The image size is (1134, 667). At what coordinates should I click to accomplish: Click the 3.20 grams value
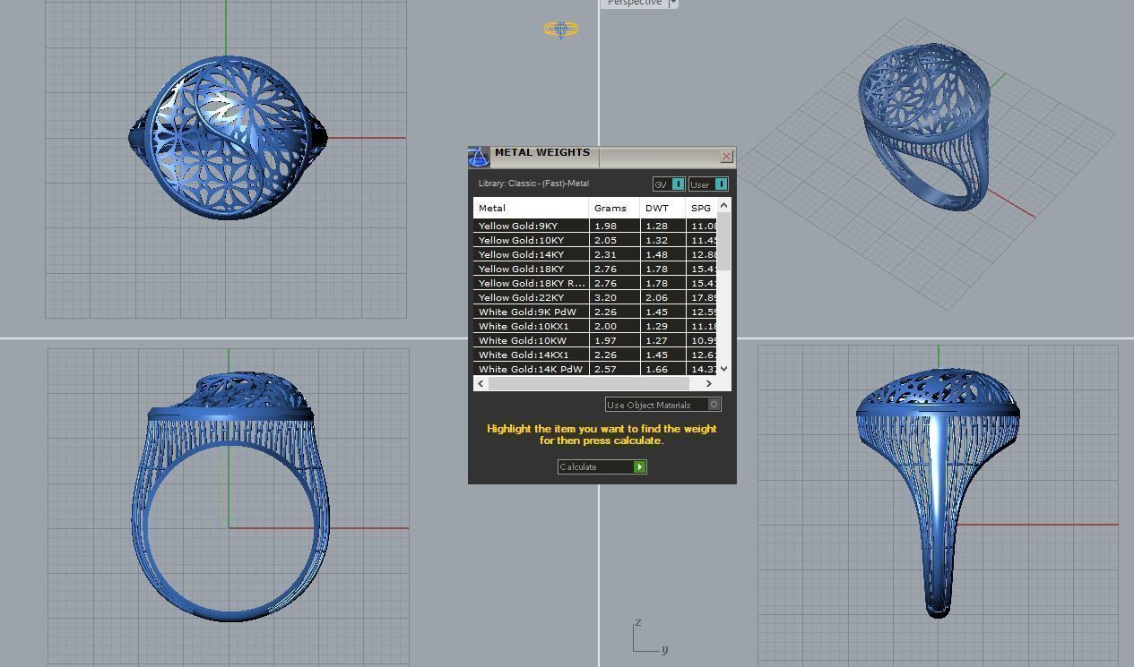(605, 298)
